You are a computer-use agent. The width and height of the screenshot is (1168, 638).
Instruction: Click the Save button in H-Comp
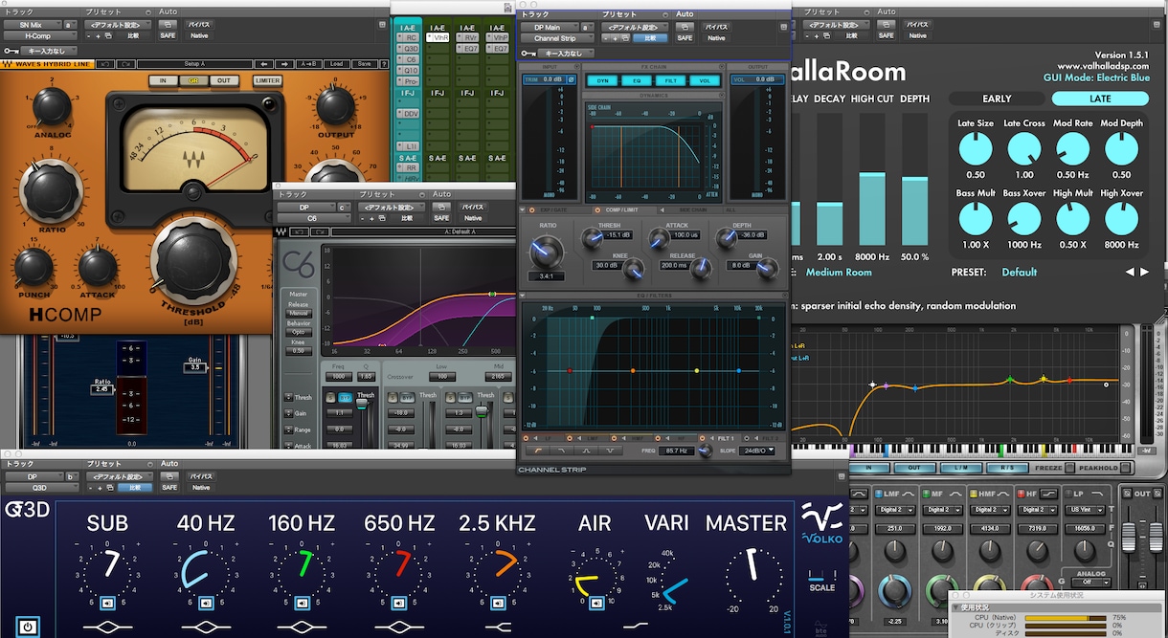[x=363, y=64]
